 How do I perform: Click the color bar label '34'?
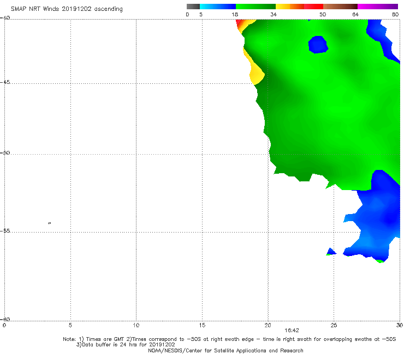pos(274,14)
